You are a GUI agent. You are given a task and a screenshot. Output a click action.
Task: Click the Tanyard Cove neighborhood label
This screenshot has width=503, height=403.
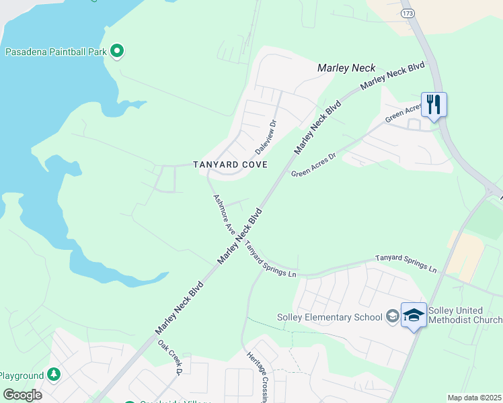[231, 165]
